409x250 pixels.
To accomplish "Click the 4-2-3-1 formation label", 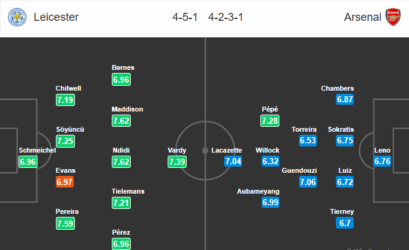I will pos(225,17).
